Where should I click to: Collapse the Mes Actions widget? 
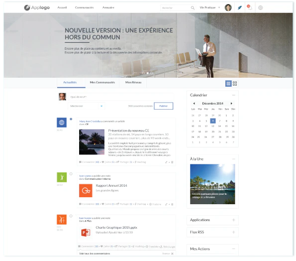pos(233,249)
